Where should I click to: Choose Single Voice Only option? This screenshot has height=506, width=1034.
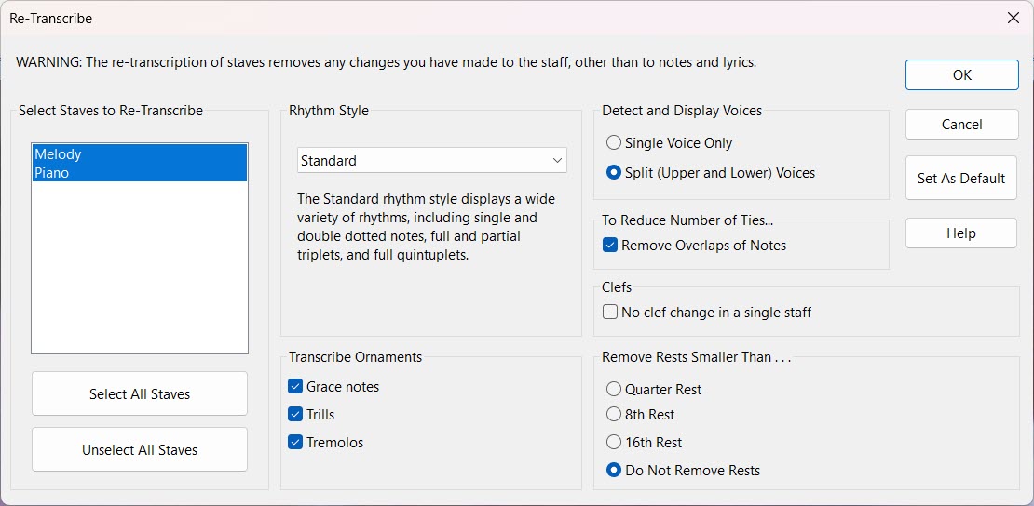click(614, 143)
